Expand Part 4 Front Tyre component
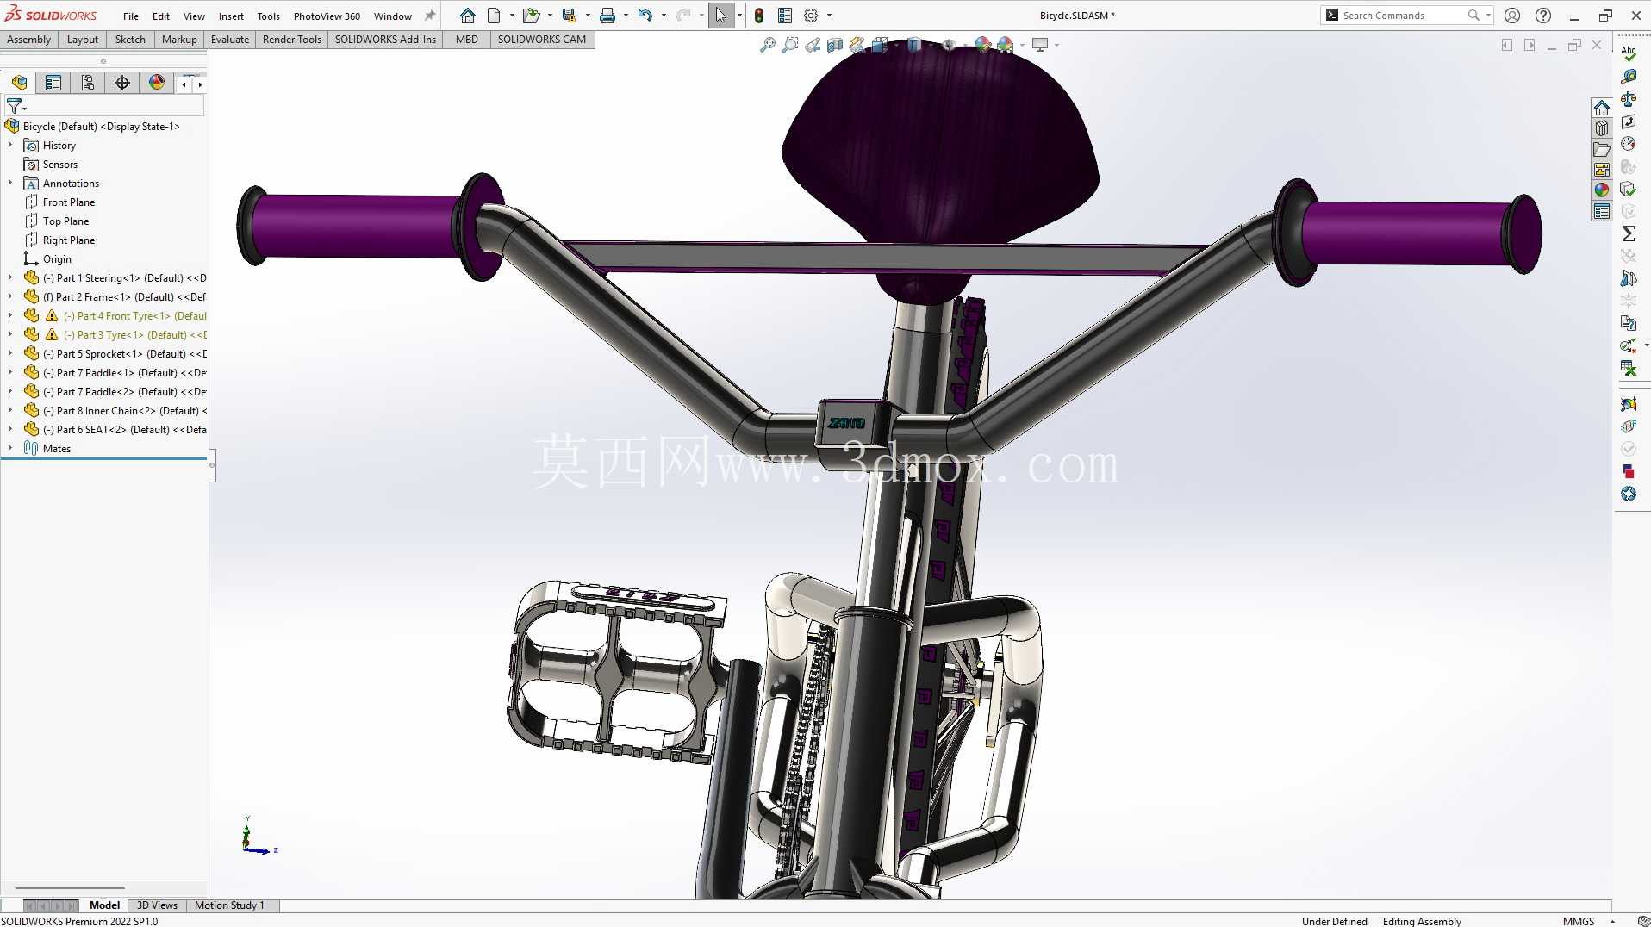 pos(10,315)
